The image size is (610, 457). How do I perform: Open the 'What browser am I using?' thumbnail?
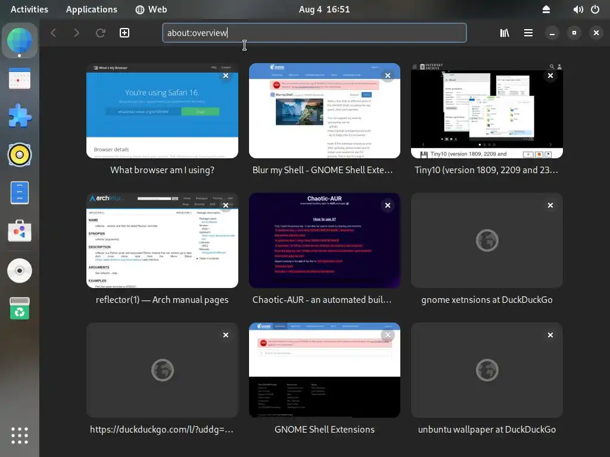pos(162,111)
